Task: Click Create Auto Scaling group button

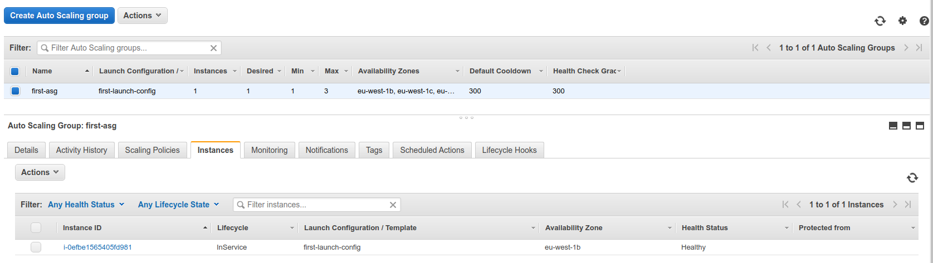Action: click(x=59, y=16)
